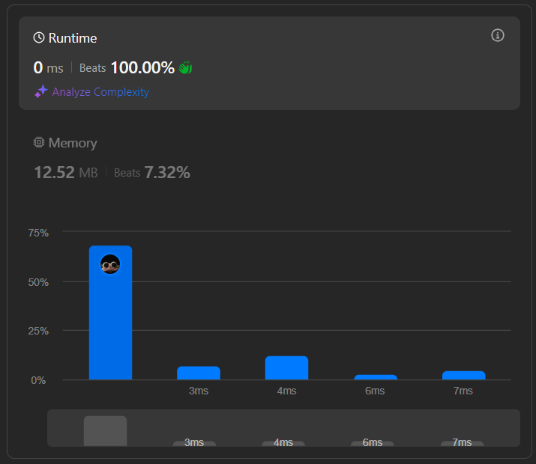Open the Analyze Complexity link
The height and width of the screenshot is (464, 536).
[100, 92]
